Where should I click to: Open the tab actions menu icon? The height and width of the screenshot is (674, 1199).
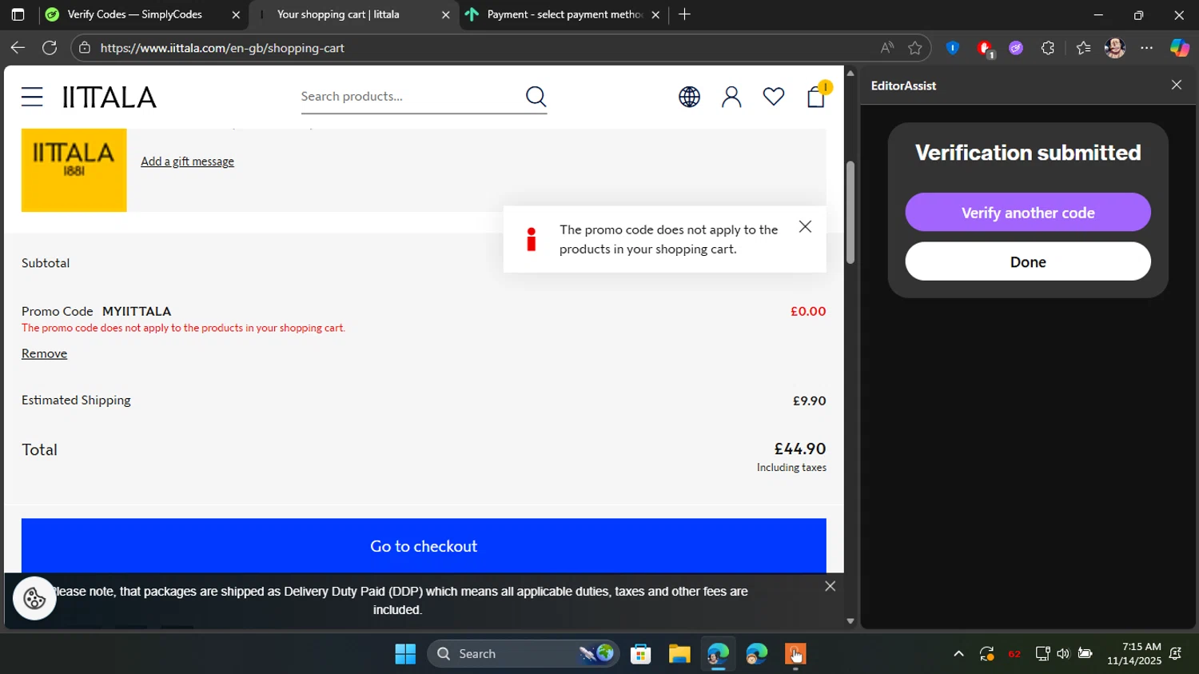(x=18, y=14)
